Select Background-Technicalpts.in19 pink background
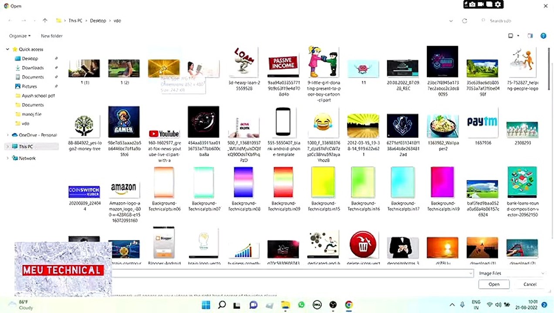 (443, 183)
